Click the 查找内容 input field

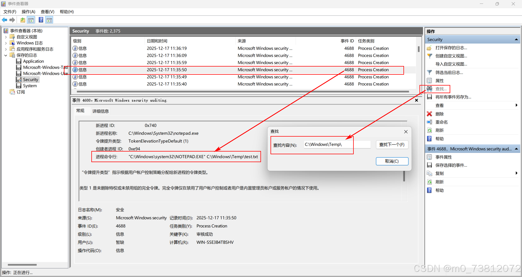pyautogui.click(x=337, y=144)
